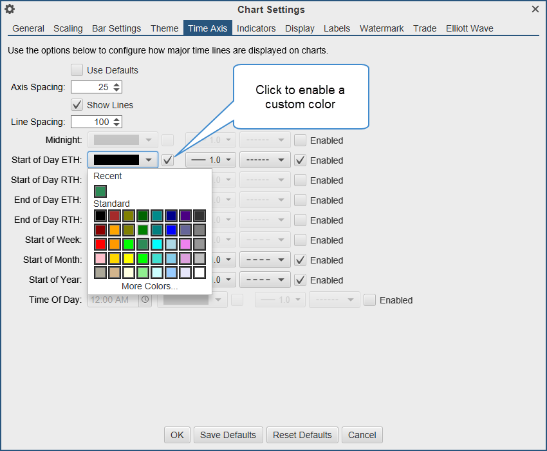Click the gear icon in title bar
547x451 pixels.
tap(10, 9)
